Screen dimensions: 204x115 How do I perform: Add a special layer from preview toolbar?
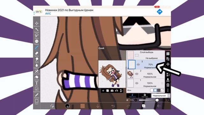(108, 91)
